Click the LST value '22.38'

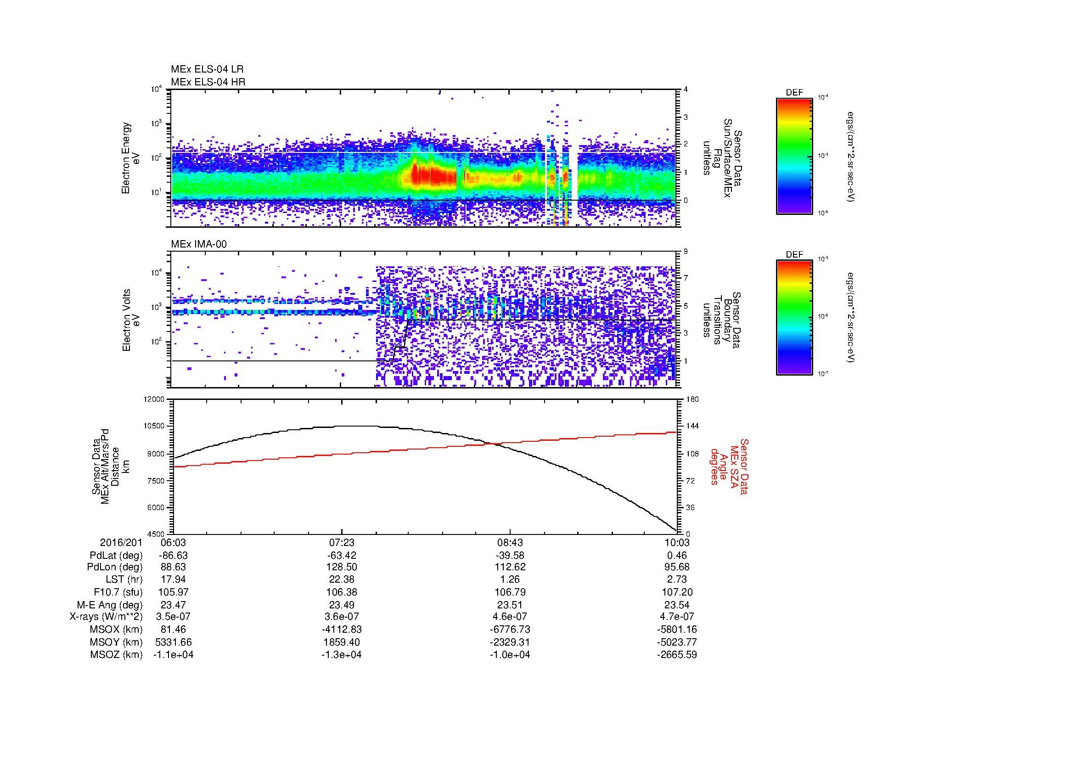coord(342,579)
